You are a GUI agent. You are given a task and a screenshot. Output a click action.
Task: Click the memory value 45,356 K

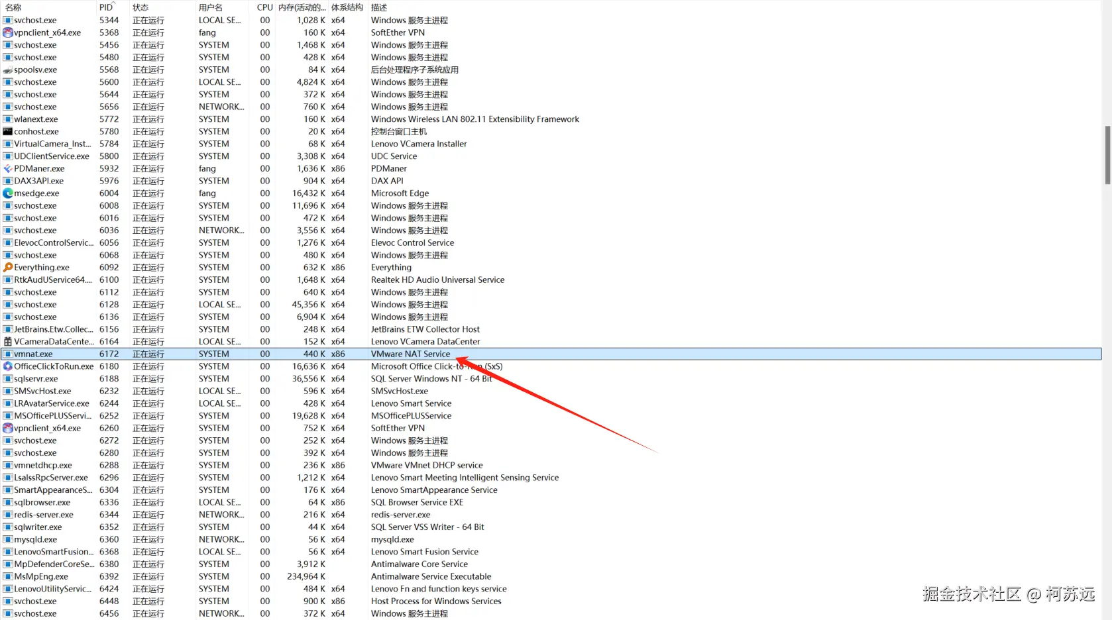click(x=309, y=305)
